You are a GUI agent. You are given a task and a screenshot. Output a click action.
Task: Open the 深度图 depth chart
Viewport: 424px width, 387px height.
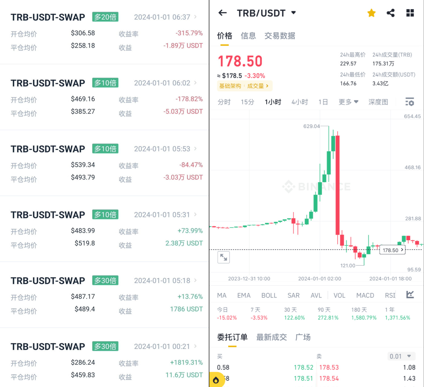tap(378, 102)
